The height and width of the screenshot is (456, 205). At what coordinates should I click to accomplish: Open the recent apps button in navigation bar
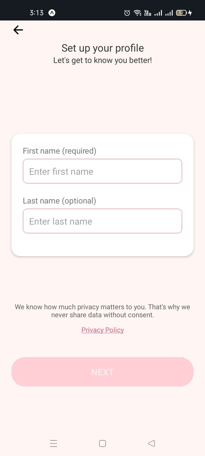coord(53,443)
